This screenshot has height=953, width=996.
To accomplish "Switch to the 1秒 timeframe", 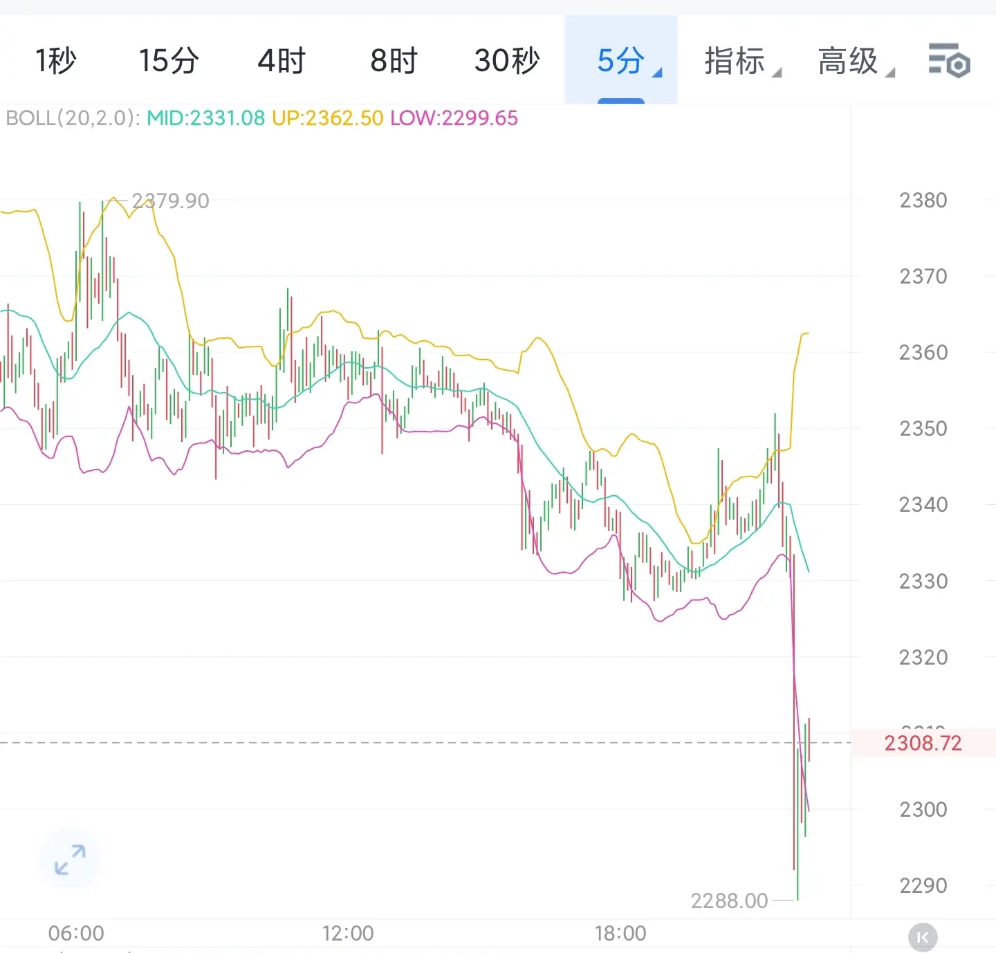I will pyautogui.click(x=55, y=60).
